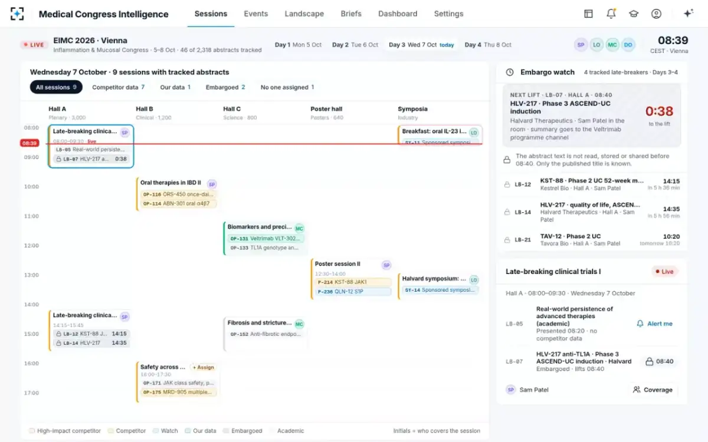708x442 pixels.
Task: Switch to Day 4 Thu 8 Oct
Action: point(488,45)
